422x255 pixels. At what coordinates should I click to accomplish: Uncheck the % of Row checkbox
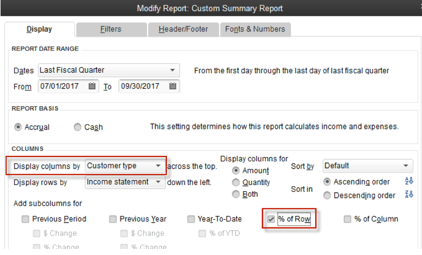pyautogui.click(x=271, y=219)
